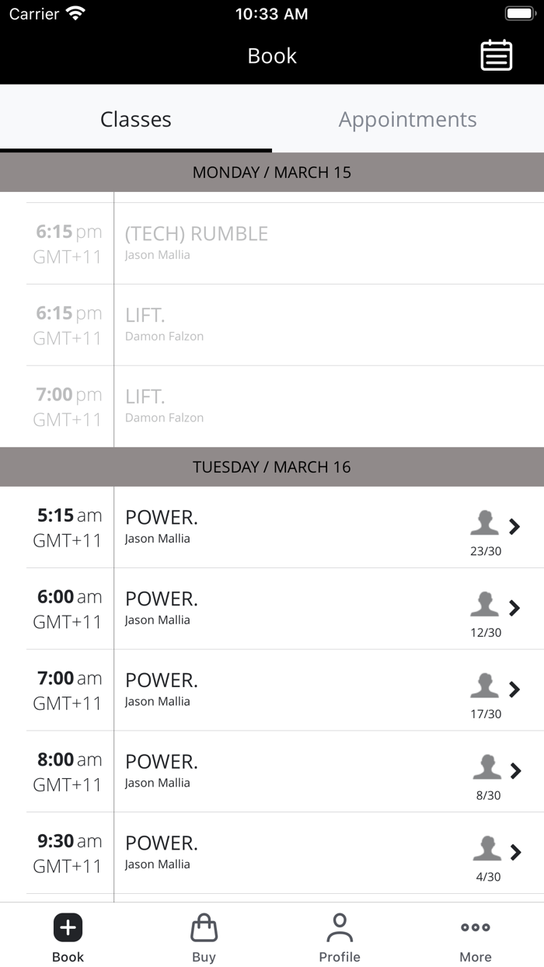Open the More three-dots icon

click(x=476, y=927)
